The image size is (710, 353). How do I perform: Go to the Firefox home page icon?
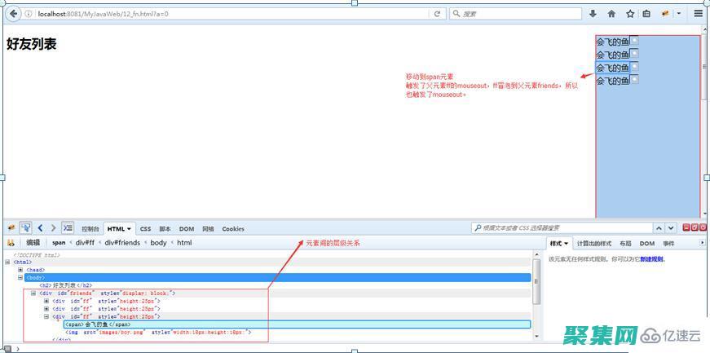pos(611,14)
